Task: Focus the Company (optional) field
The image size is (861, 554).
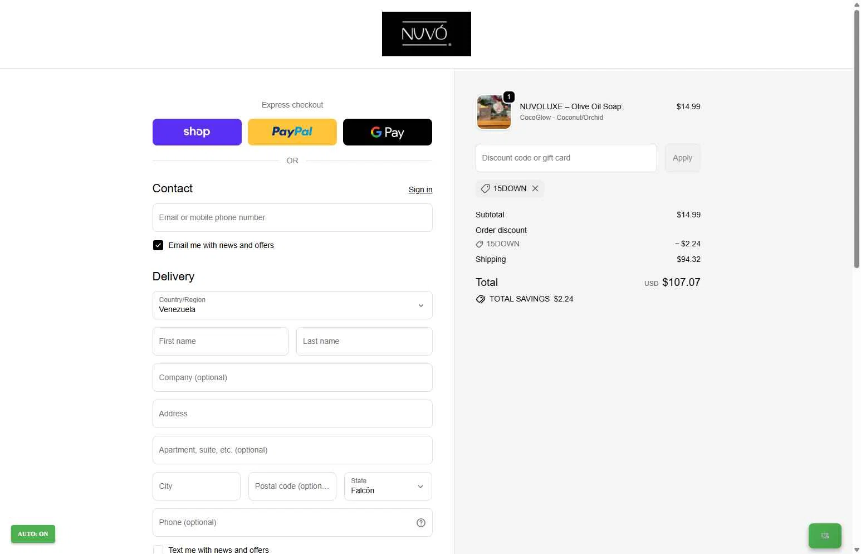Action: (x=292, y=377)
